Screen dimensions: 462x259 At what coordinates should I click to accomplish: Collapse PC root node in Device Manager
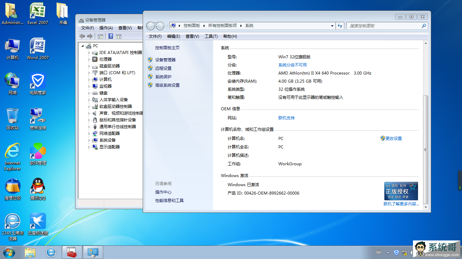pyautogui.click(x=83, y=46)
